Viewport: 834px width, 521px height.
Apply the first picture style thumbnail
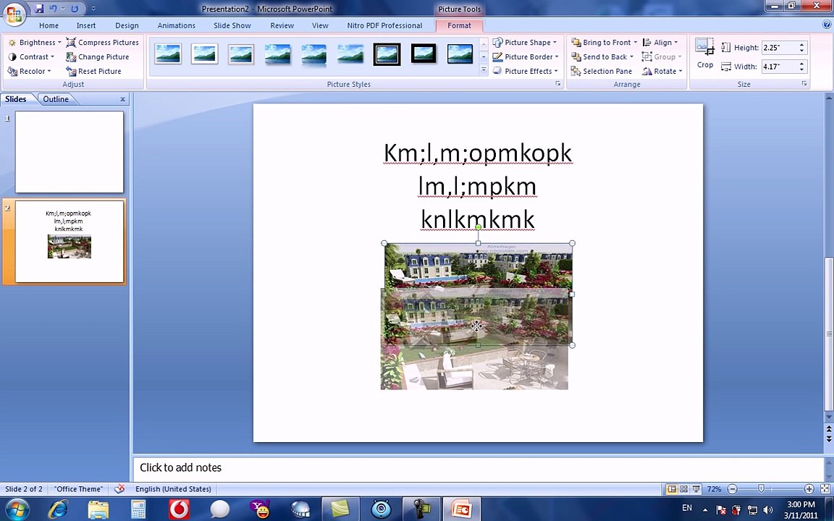click(x=168, y=54)
